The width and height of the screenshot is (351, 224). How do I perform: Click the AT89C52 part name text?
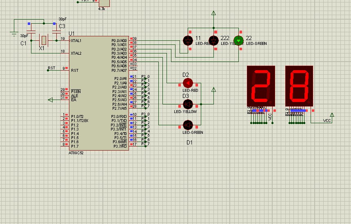76,153
